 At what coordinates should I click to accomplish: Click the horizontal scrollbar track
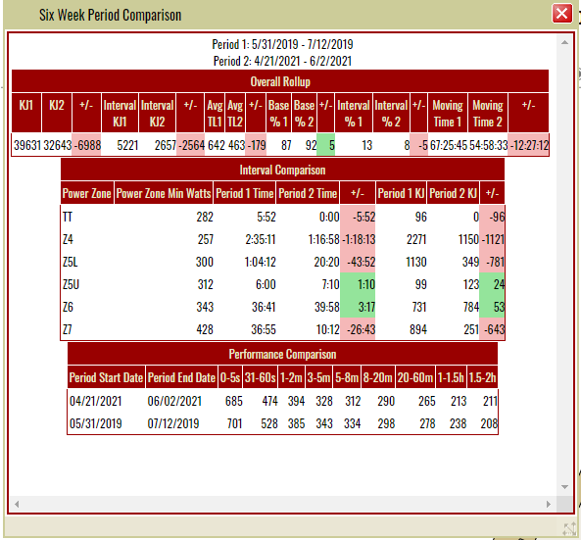point(282,504)
